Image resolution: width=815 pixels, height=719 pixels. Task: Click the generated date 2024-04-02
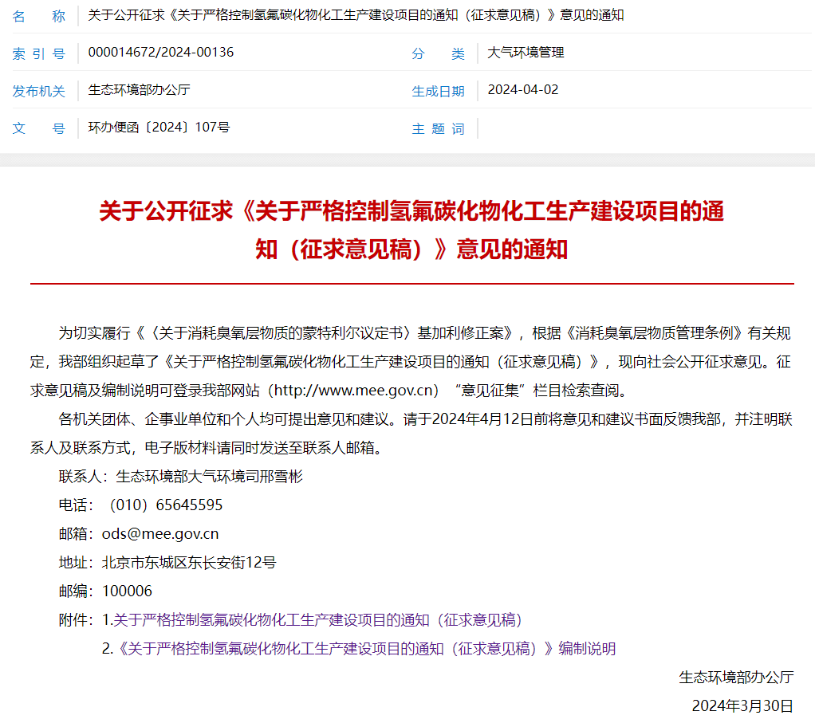pos(522,89)
